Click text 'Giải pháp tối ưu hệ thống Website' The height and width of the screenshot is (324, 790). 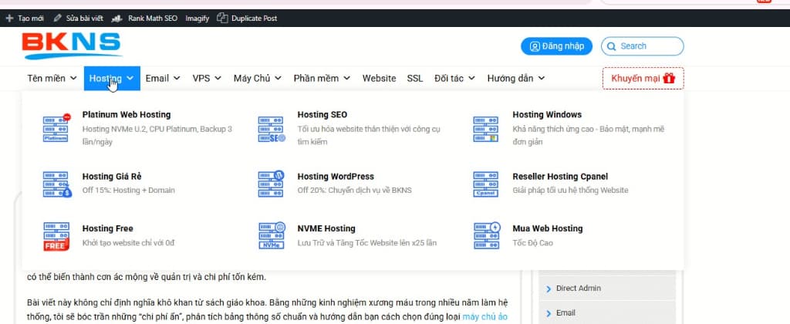click(570, 191)
